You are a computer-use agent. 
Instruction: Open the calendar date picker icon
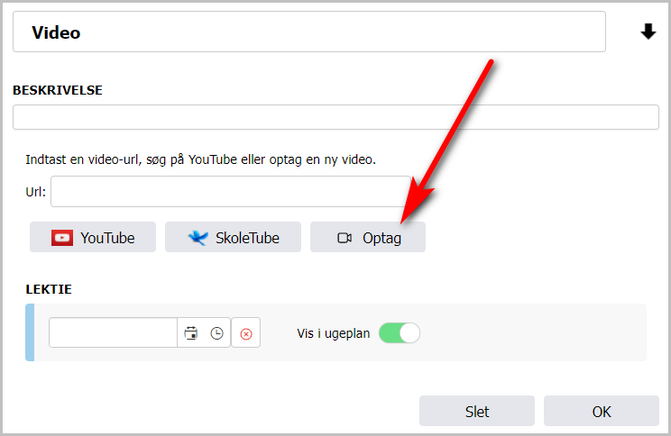(x=191, y=333)
